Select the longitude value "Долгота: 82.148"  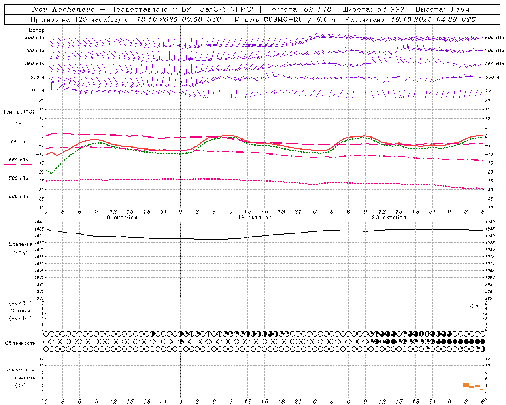pyautogui.click(x=299, y=9)
